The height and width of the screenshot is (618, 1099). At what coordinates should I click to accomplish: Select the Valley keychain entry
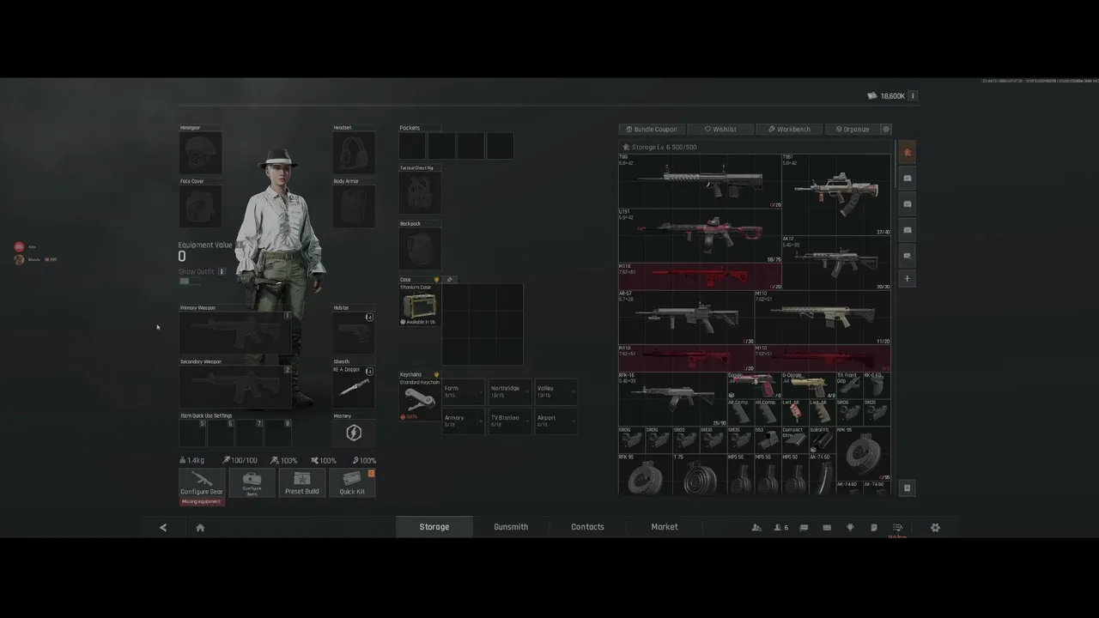(x=556, y=391)
